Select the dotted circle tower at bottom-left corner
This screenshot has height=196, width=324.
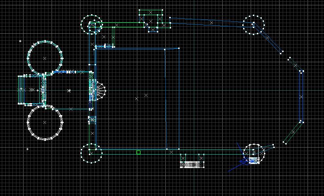tap(91, 153)
